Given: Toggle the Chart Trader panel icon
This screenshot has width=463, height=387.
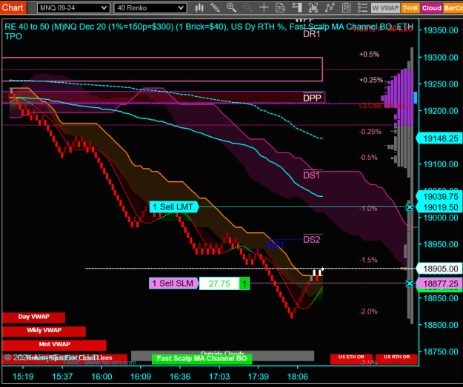Looking at the screenshot, I should [297, 7].
